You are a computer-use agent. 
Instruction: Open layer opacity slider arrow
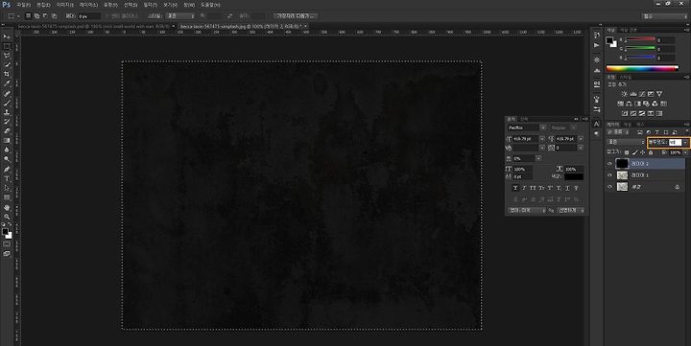(x=685, y=142)
